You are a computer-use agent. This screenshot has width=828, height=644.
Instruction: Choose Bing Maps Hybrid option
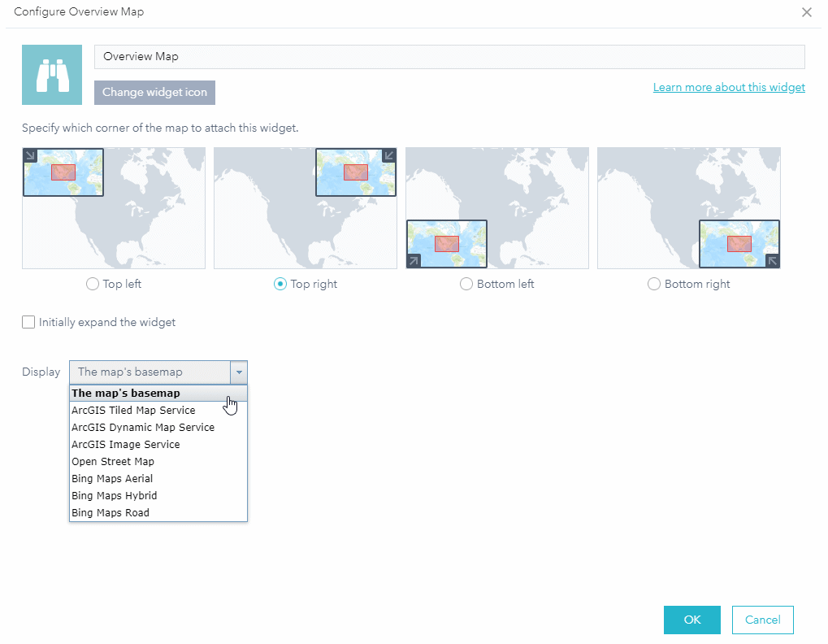pyautogui.click(x=158, y=495)
